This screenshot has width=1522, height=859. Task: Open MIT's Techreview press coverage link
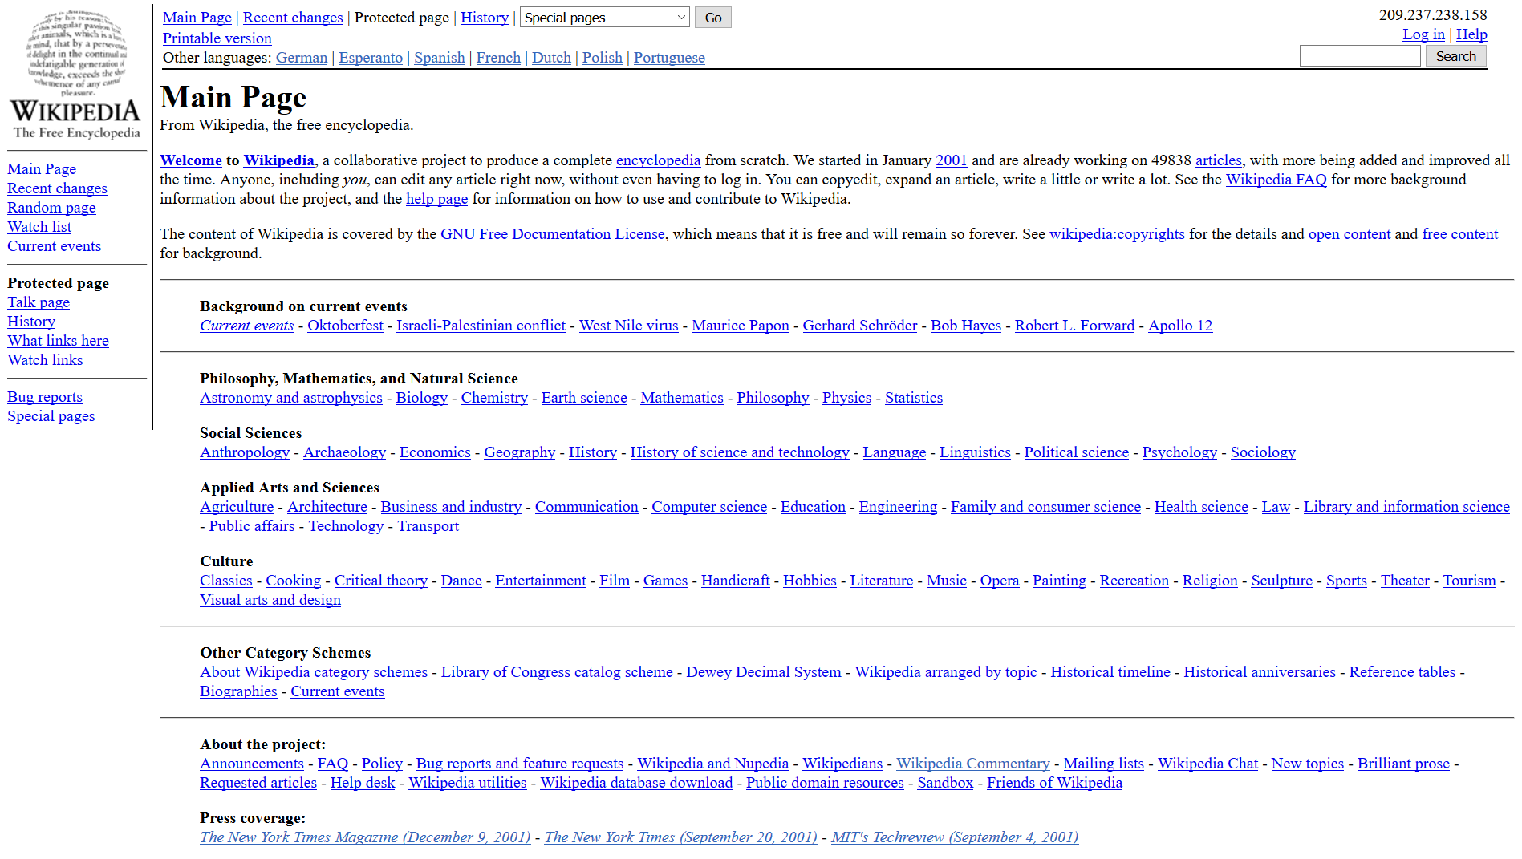pos(955,837)
